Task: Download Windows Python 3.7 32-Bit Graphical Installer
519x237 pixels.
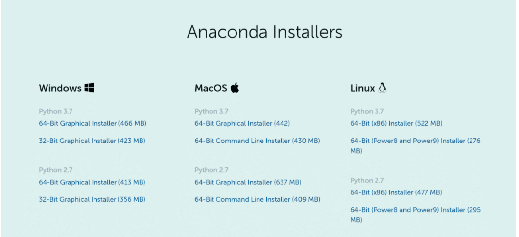Action: (92, 141)
